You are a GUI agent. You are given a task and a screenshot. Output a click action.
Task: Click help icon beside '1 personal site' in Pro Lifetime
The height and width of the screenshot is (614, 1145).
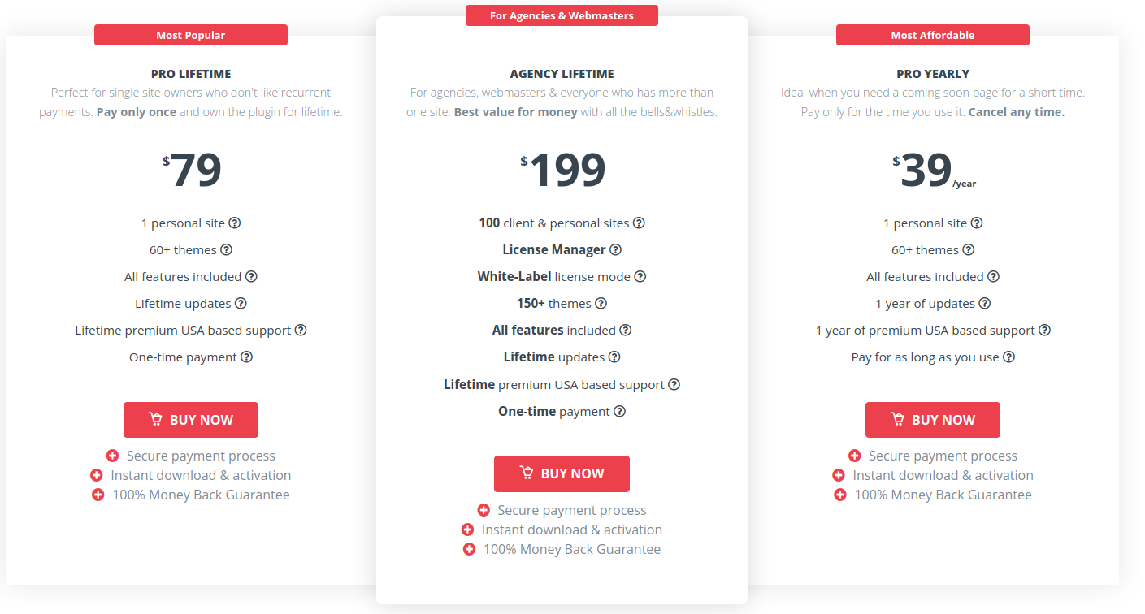click(234, 223)
